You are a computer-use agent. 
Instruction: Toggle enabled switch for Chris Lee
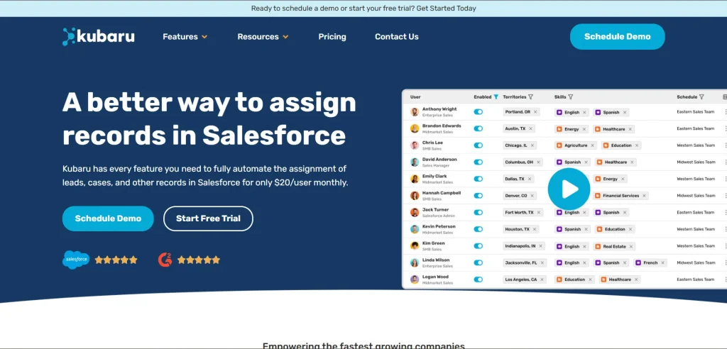pyautogui.click(x=478, y=145)
